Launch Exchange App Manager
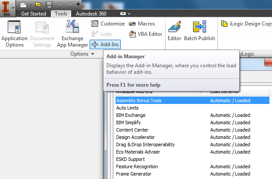272x179 pixels. [72, 34]
